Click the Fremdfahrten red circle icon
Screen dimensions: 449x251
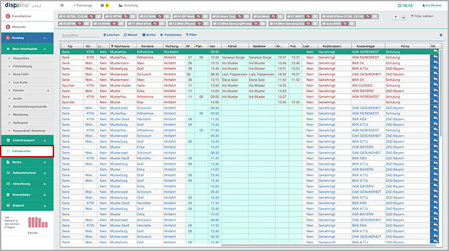coord(8,16)
